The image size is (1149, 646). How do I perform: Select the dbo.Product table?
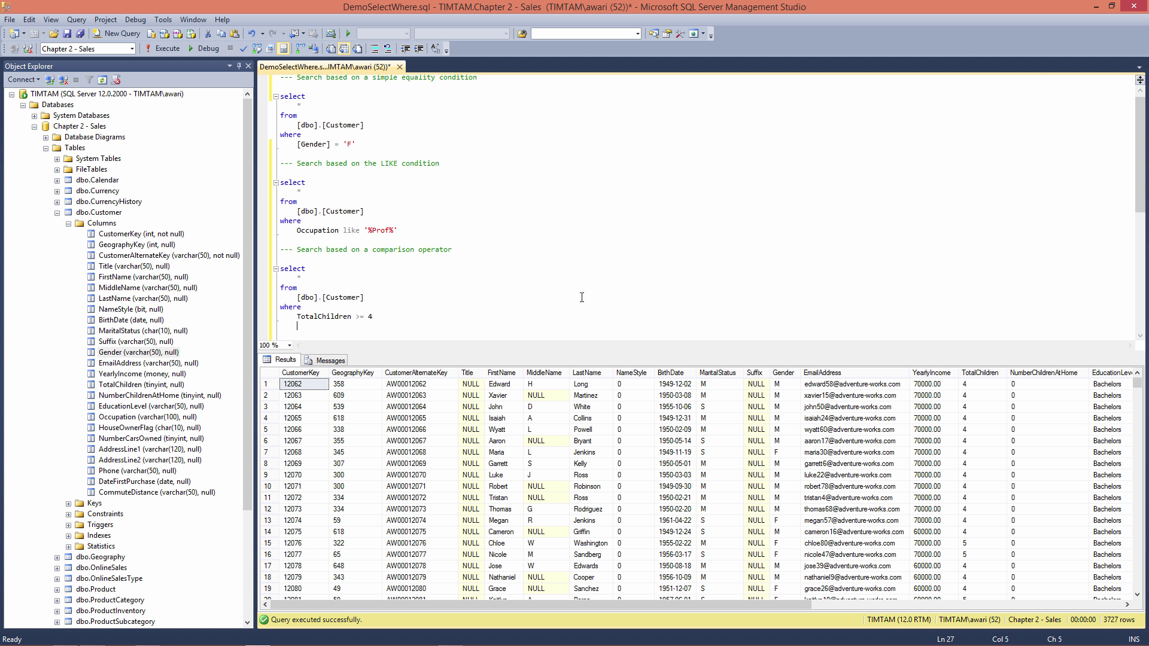point(96,589)
